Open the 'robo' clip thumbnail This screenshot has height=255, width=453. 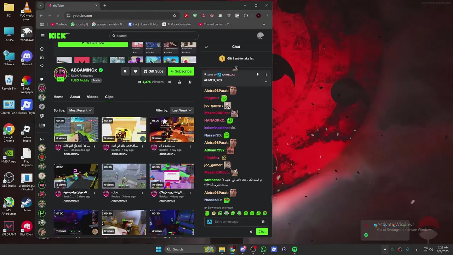(x=124, y=176)
